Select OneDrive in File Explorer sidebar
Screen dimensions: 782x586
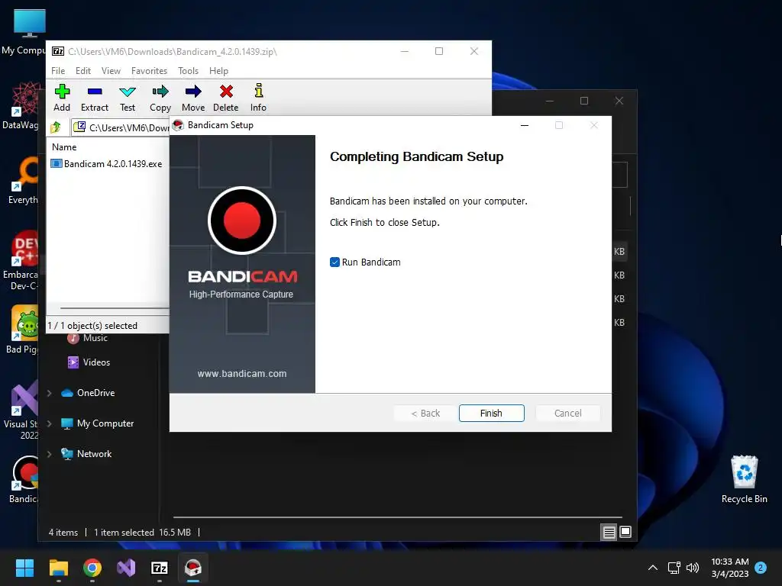point(88,393)
